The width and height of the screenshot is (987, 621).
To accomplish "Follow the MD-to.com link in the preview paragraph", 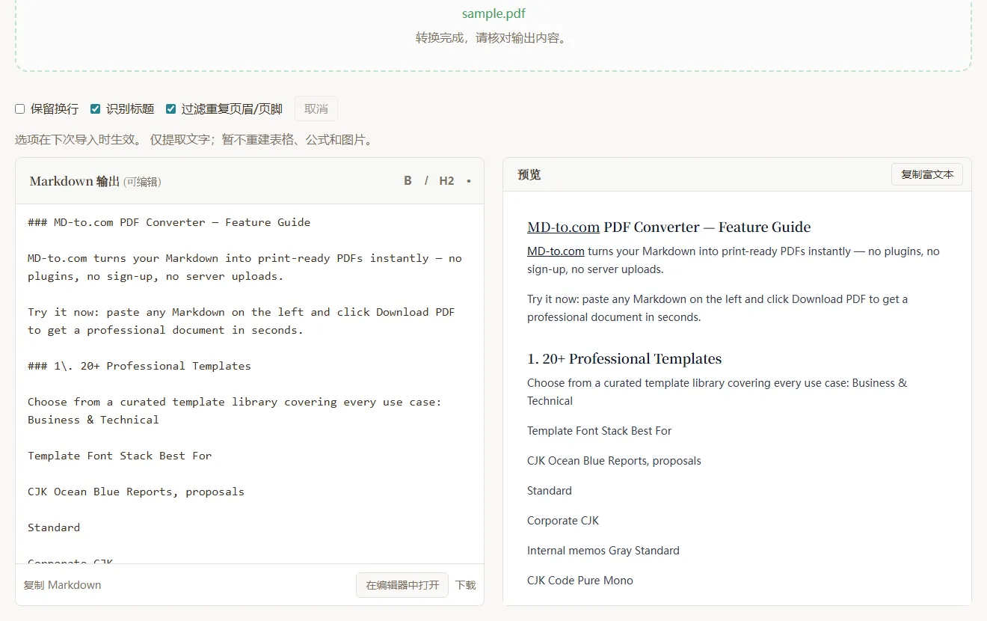I will pyautogui.click(x=556, y=251).
